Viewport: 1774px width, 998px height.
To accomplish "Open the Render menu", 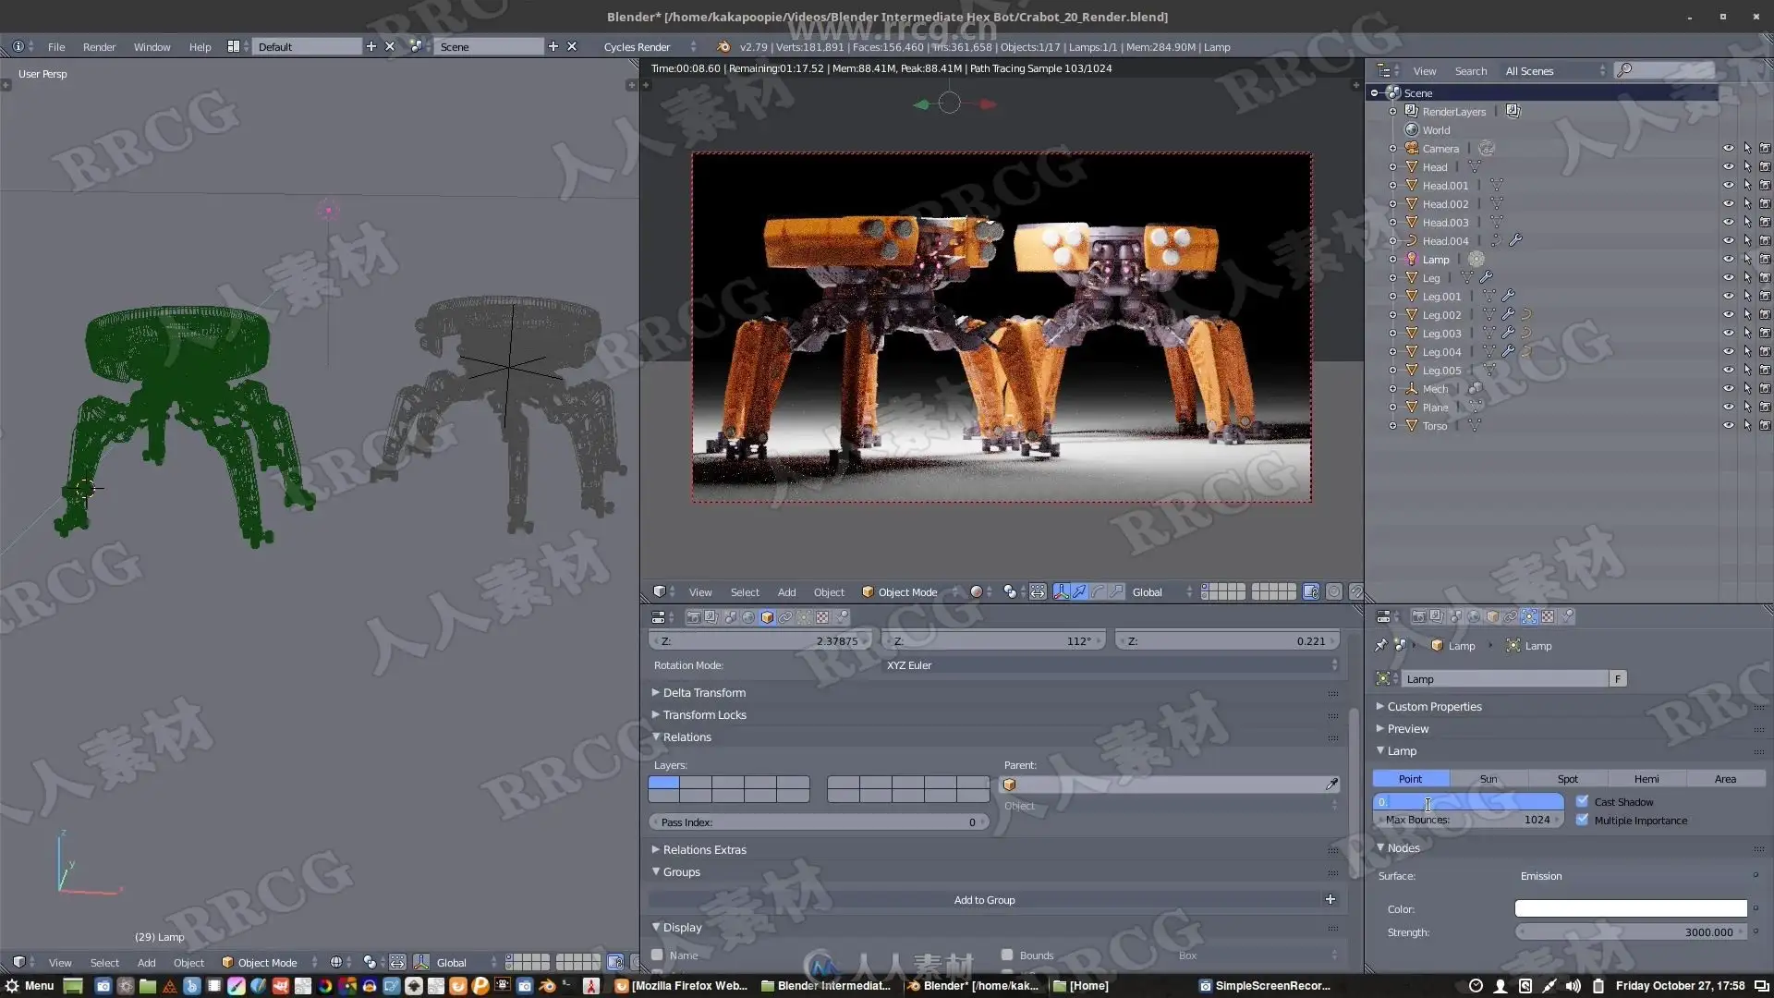I will 99,46.
